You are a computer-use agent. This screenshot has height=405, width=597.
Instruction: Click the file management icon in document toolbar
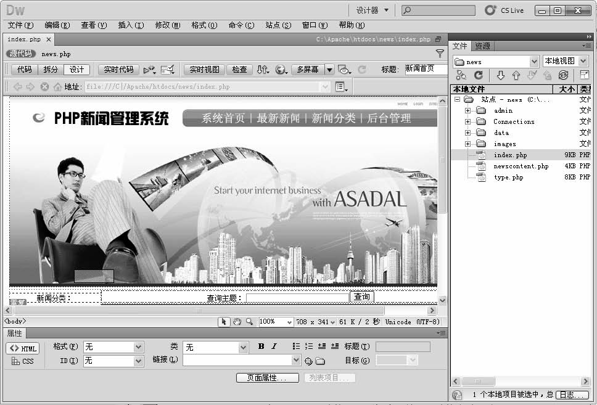tap(262, 70)
